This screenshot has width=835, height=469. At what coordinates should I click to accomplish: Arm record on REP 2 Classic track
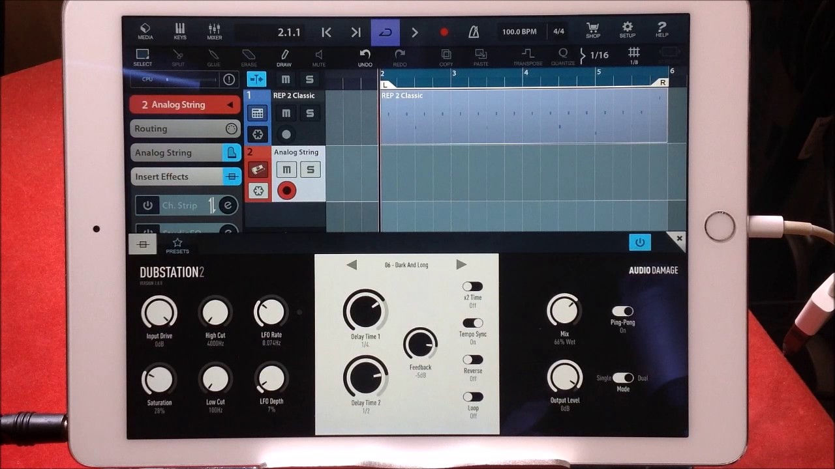point(286,135)
